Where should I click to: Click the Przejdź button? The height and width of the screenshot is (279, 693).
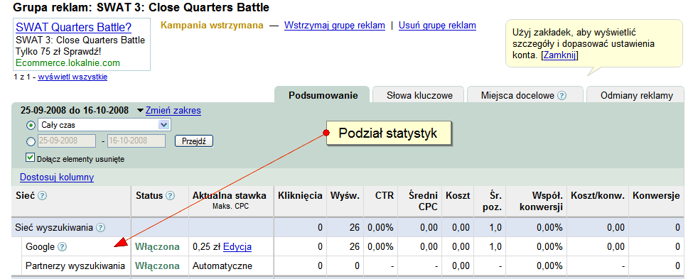point(195,141)
